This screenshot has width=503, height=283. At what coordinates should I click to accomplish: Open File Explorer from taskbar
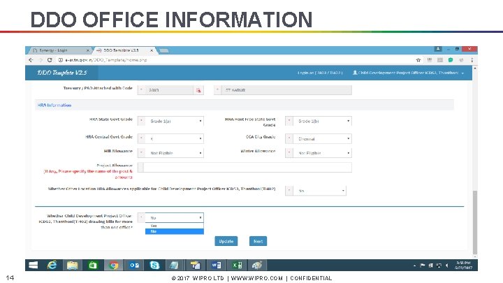(72, 265)
